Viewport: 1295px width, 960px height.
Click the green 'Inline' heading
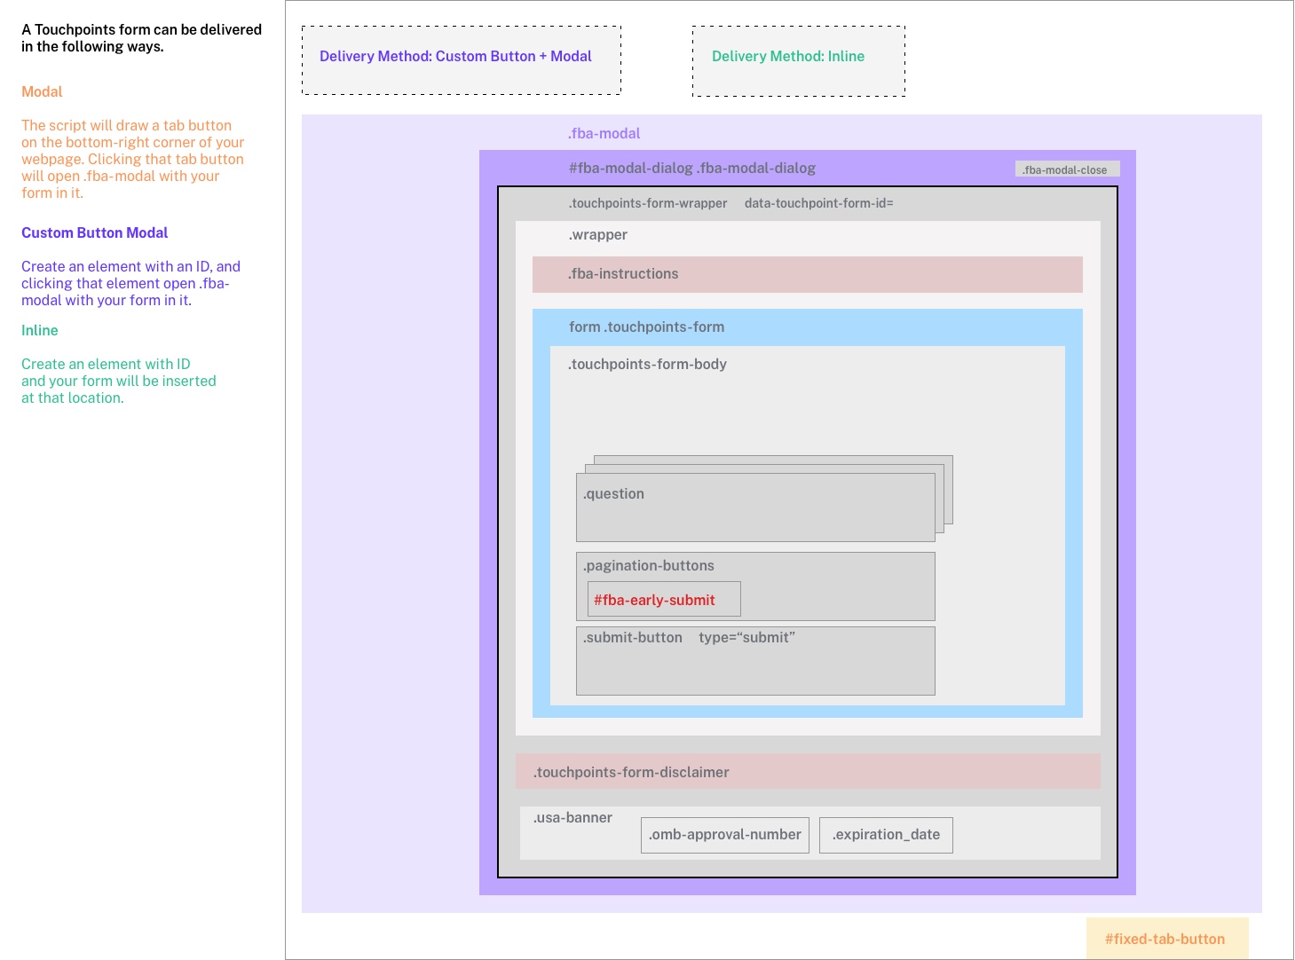click(40, 330)
